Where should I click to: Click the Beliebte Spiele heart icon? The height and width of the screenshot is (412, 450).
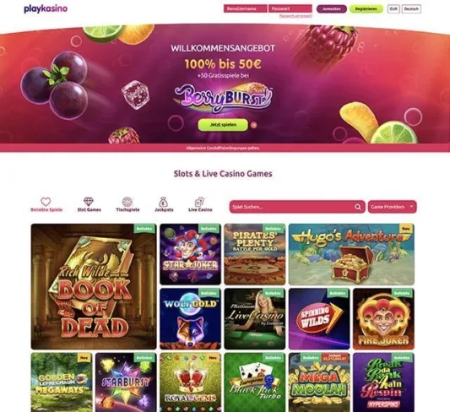(46, 202)
